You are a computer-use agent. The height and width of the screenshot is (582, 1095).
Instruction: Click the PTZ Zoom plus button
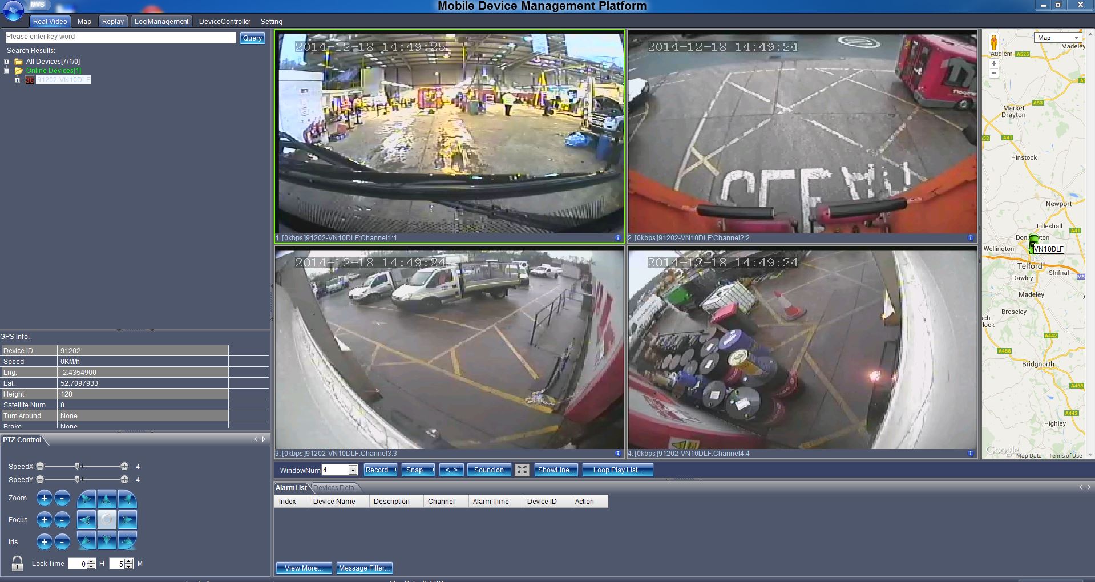(x=44, y=498)
